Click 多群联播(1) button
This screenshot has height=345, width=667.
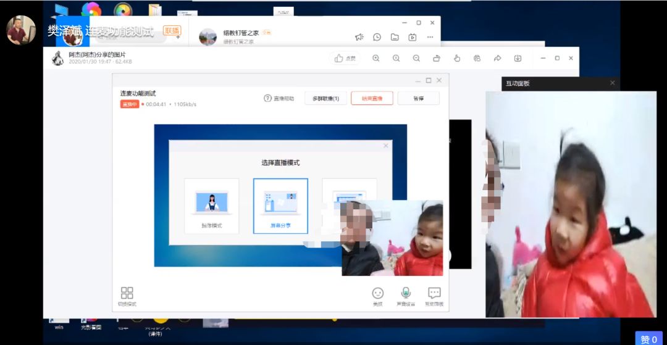[x=326, y=98]
